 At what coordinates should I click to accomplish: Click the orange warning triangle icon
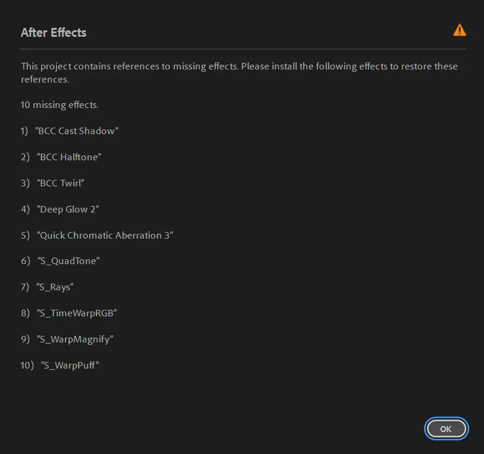pos(459,30)
